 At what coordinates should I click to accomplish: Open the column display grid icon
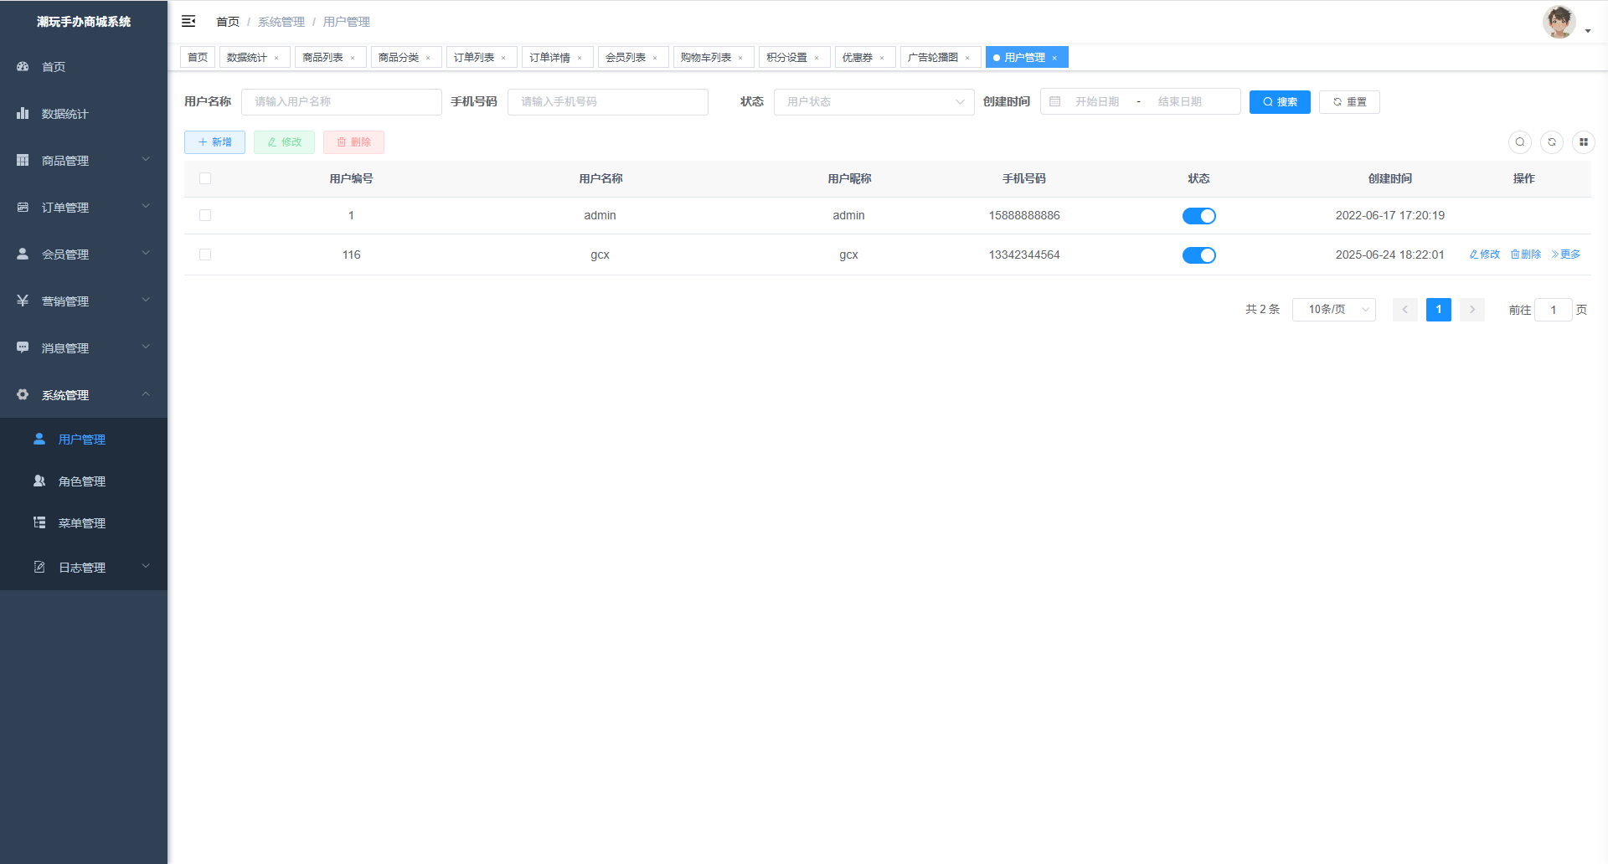tap(1583, 142)
